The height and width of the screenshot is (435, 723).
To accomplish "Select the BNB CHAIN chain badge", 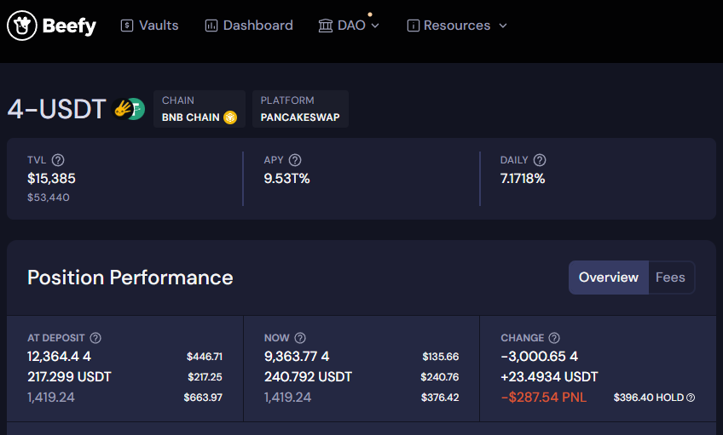I will pyautogui.click(x=200, y=109).
